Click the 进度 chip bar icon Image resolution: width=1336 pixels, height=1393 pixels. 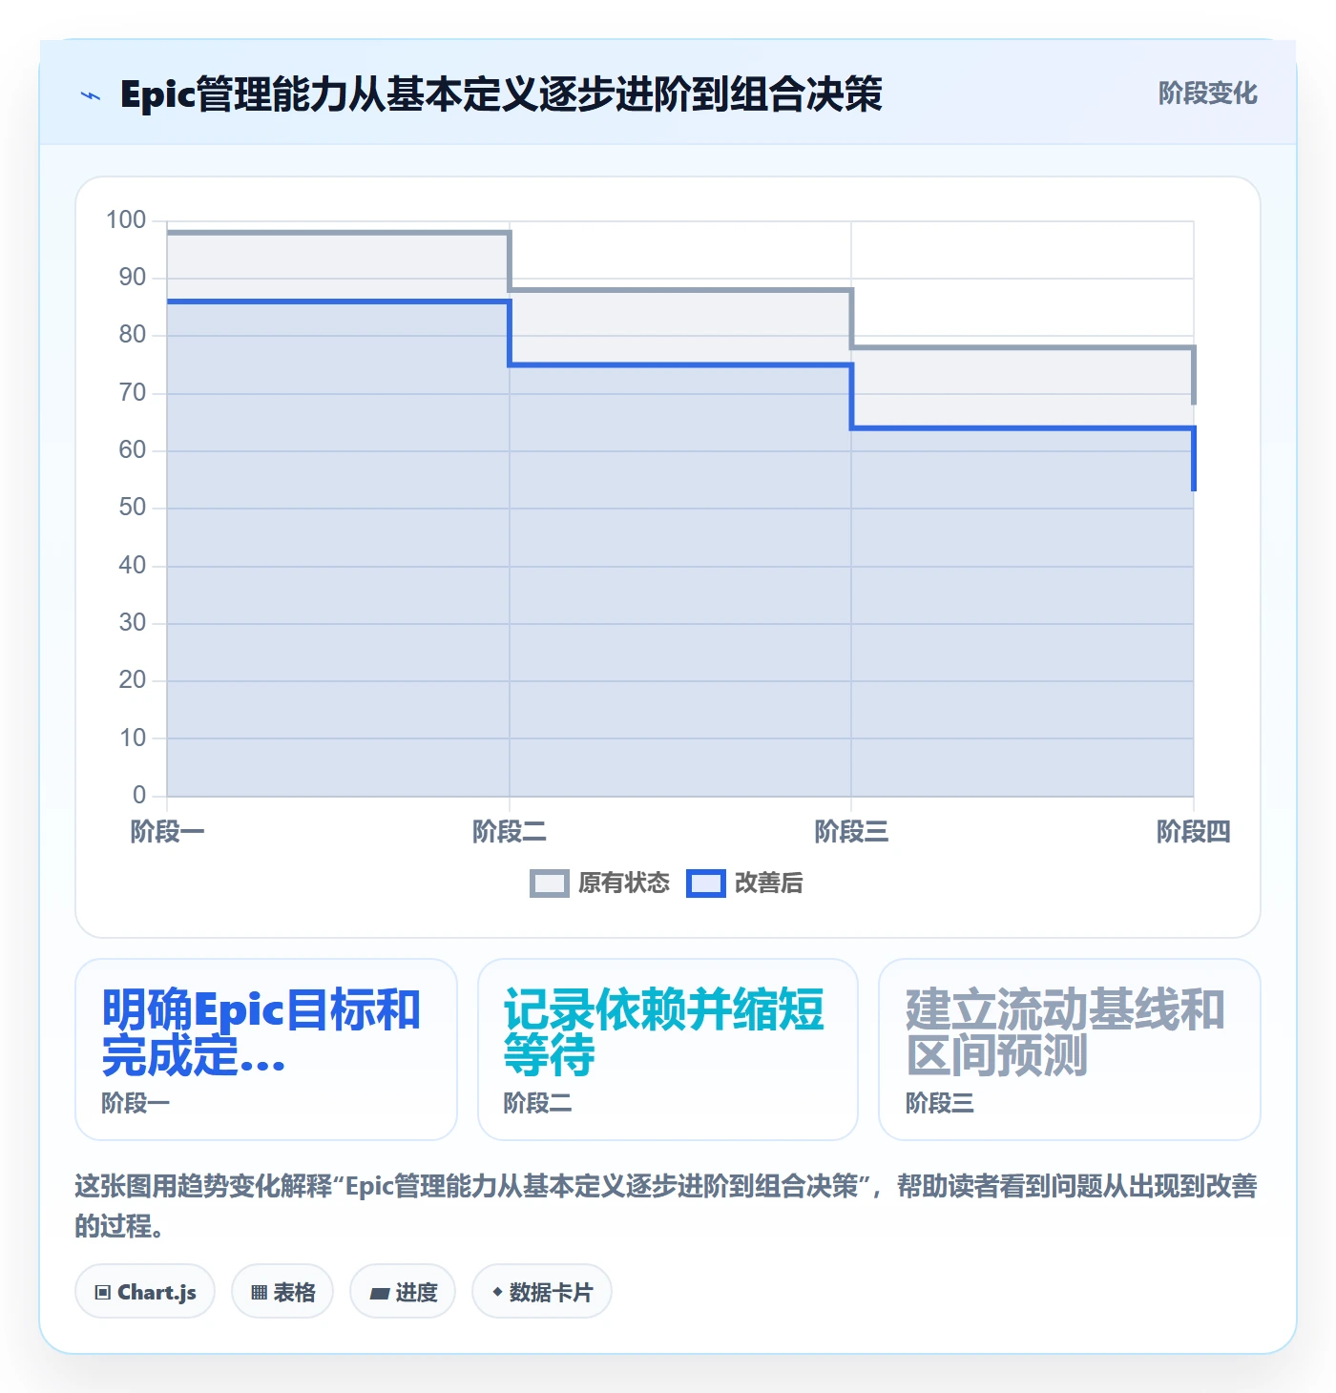[x=380, y=1294]
